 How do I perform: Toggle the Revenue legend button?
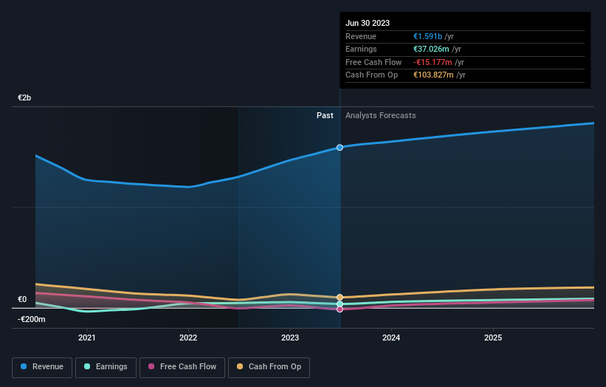42,367
